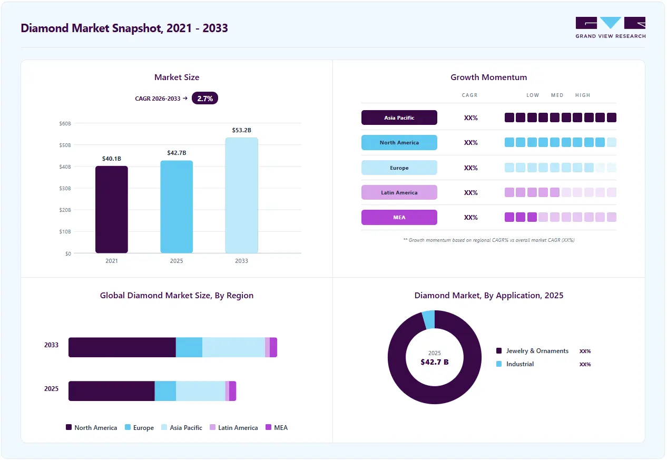
Task: Click the Asia Pacific segment of 2025 bar
Action: (201, 391)
